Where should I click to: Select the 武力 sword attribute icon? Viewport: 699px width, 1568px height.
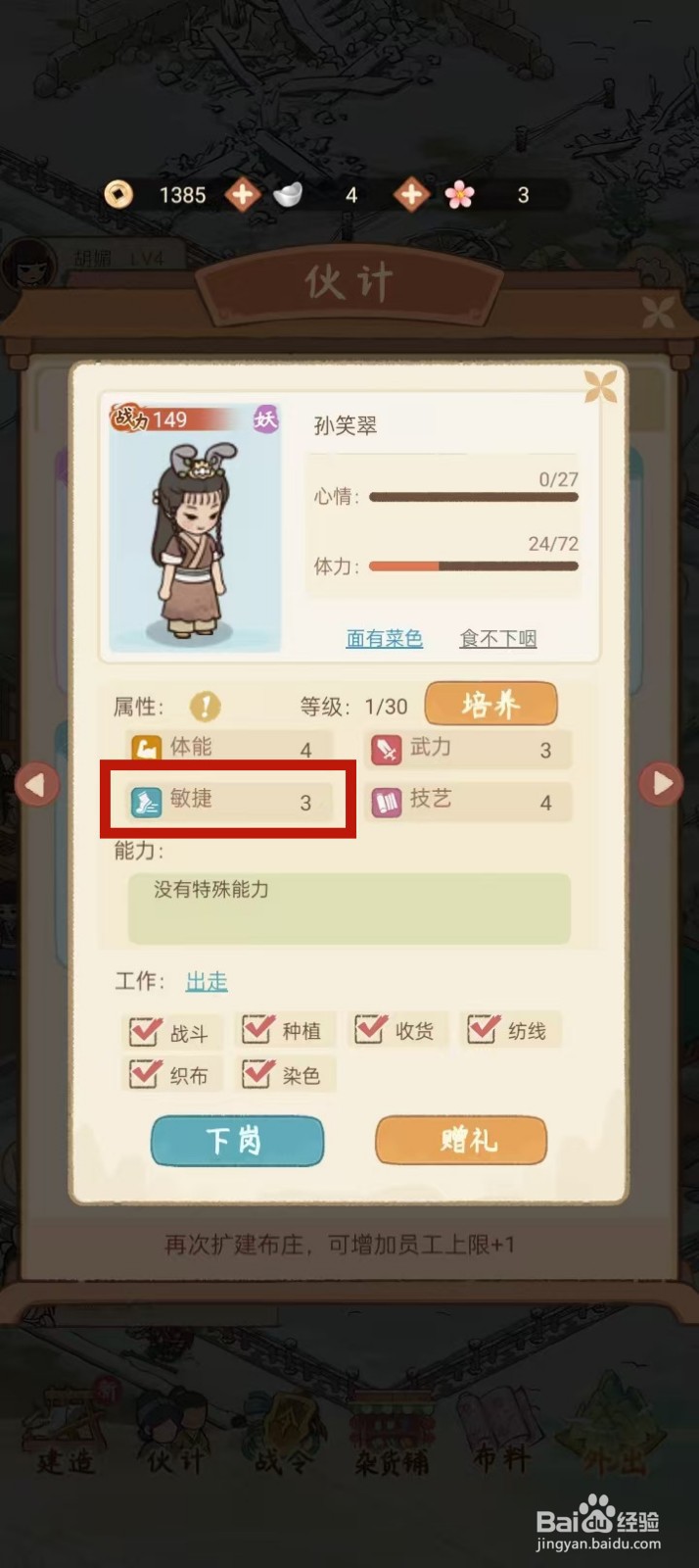(386, 750)
